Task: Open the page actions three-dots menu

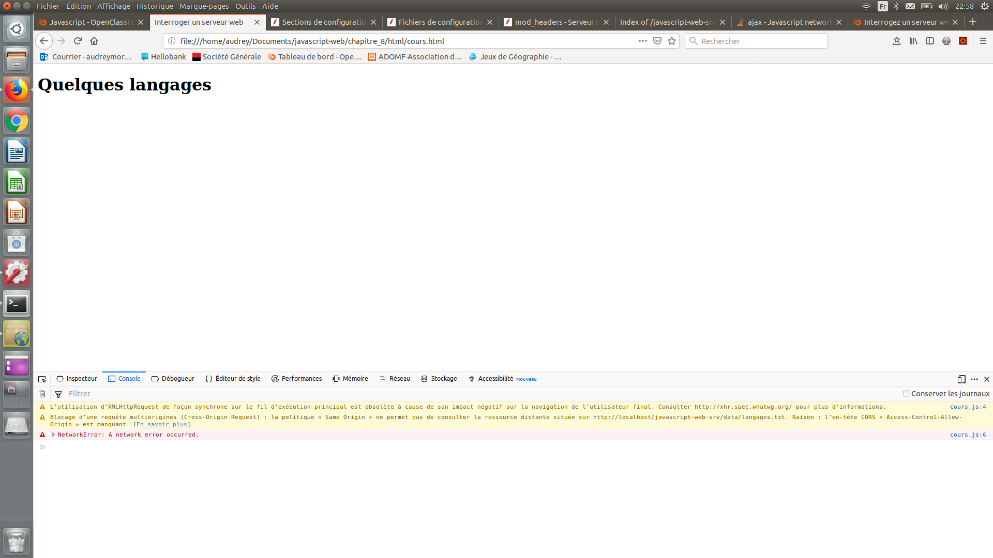Action: [642, 41]
